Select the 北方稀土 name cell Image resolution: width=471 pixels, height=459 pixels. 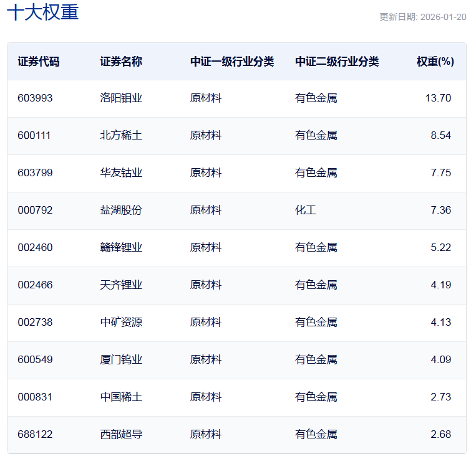[121, 136]
